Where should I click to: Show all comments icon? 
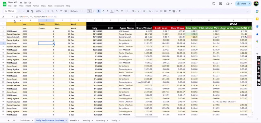point(221,4)
